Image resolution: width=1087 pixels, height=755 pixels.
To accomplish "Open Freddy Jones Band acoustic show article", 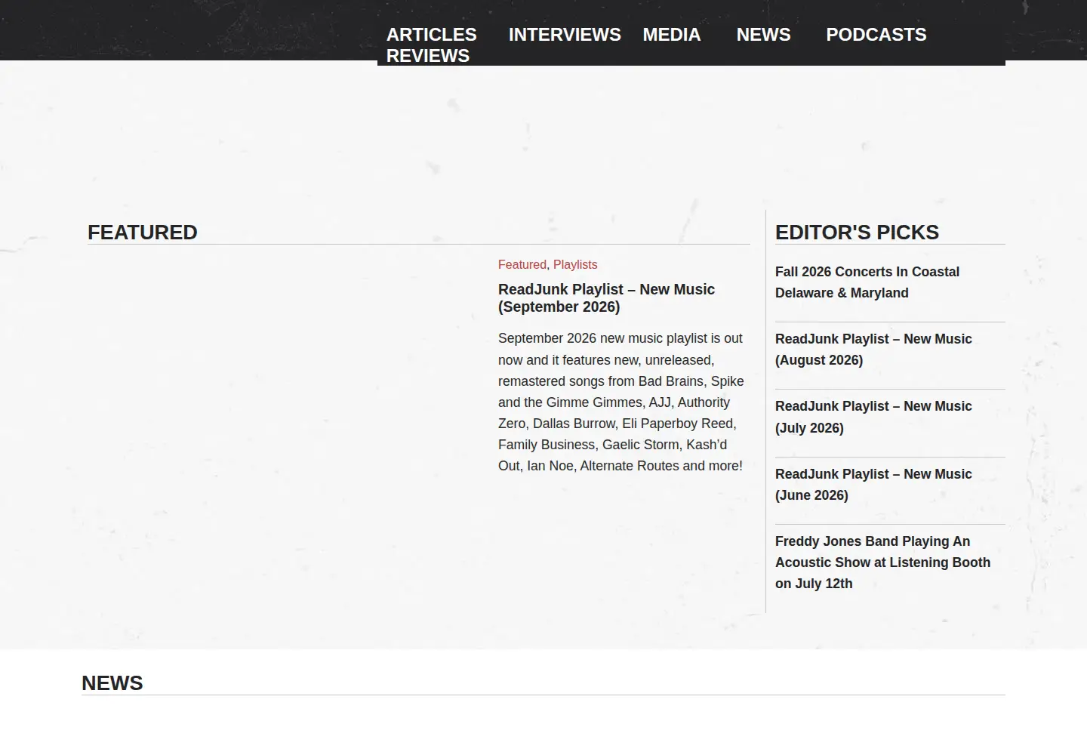I will (882, 562).
